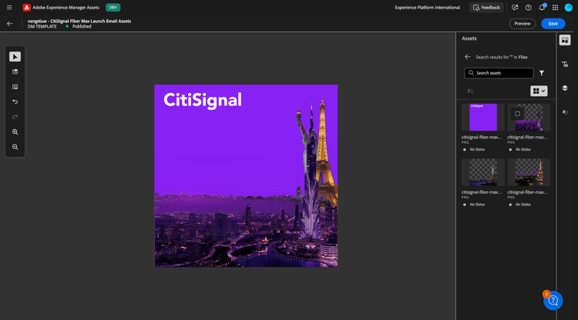Click layer-order icon just below Select tool
Viewport: 578px width, 320px height.
point(15,72)
